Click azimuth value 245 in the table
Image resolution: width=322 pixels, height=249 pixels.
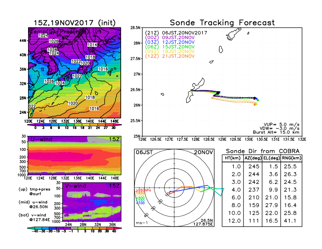coord(254,167)
